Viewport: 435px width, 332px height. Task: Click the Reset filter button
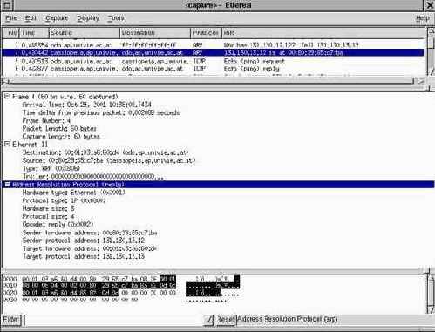(226, 320)
